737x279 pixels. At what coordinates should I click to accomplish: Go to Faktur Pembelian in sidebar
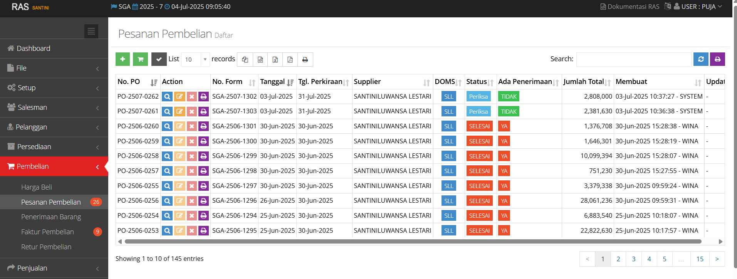click(47, 232)
